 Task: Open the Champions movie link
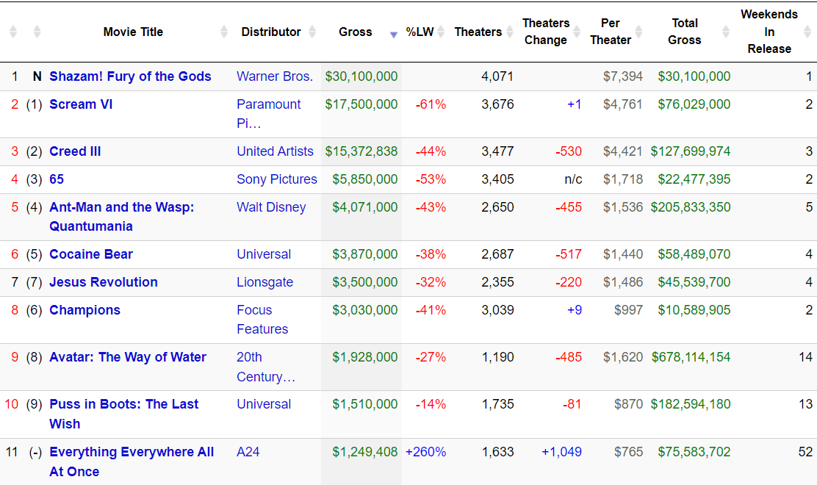pyautogui.click(x=85, y=311)
